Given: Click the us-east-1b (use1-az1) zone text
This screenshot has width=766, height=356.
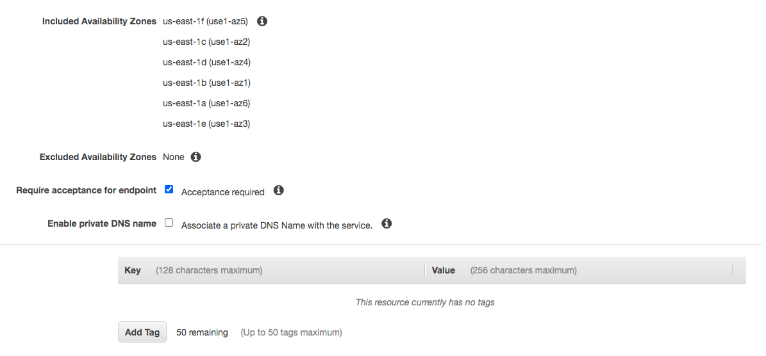Looking at the screenshot, I should pos(206,83).
